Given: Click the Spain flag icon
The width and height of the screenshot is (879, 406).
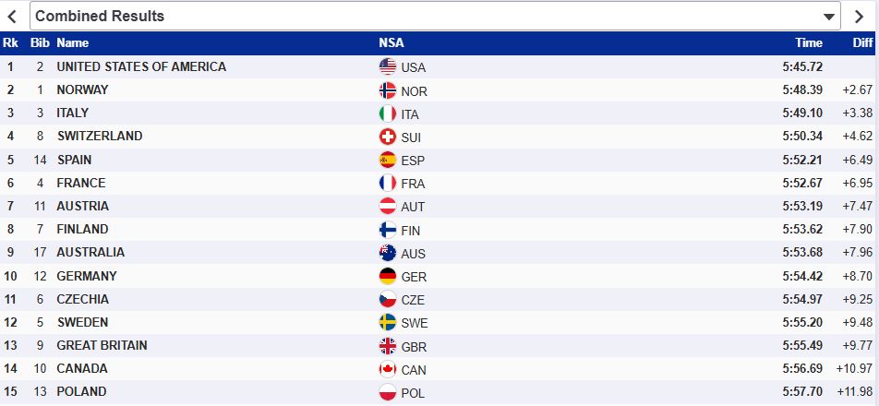Looking at the screenshot, I should (x=388, y=160).
